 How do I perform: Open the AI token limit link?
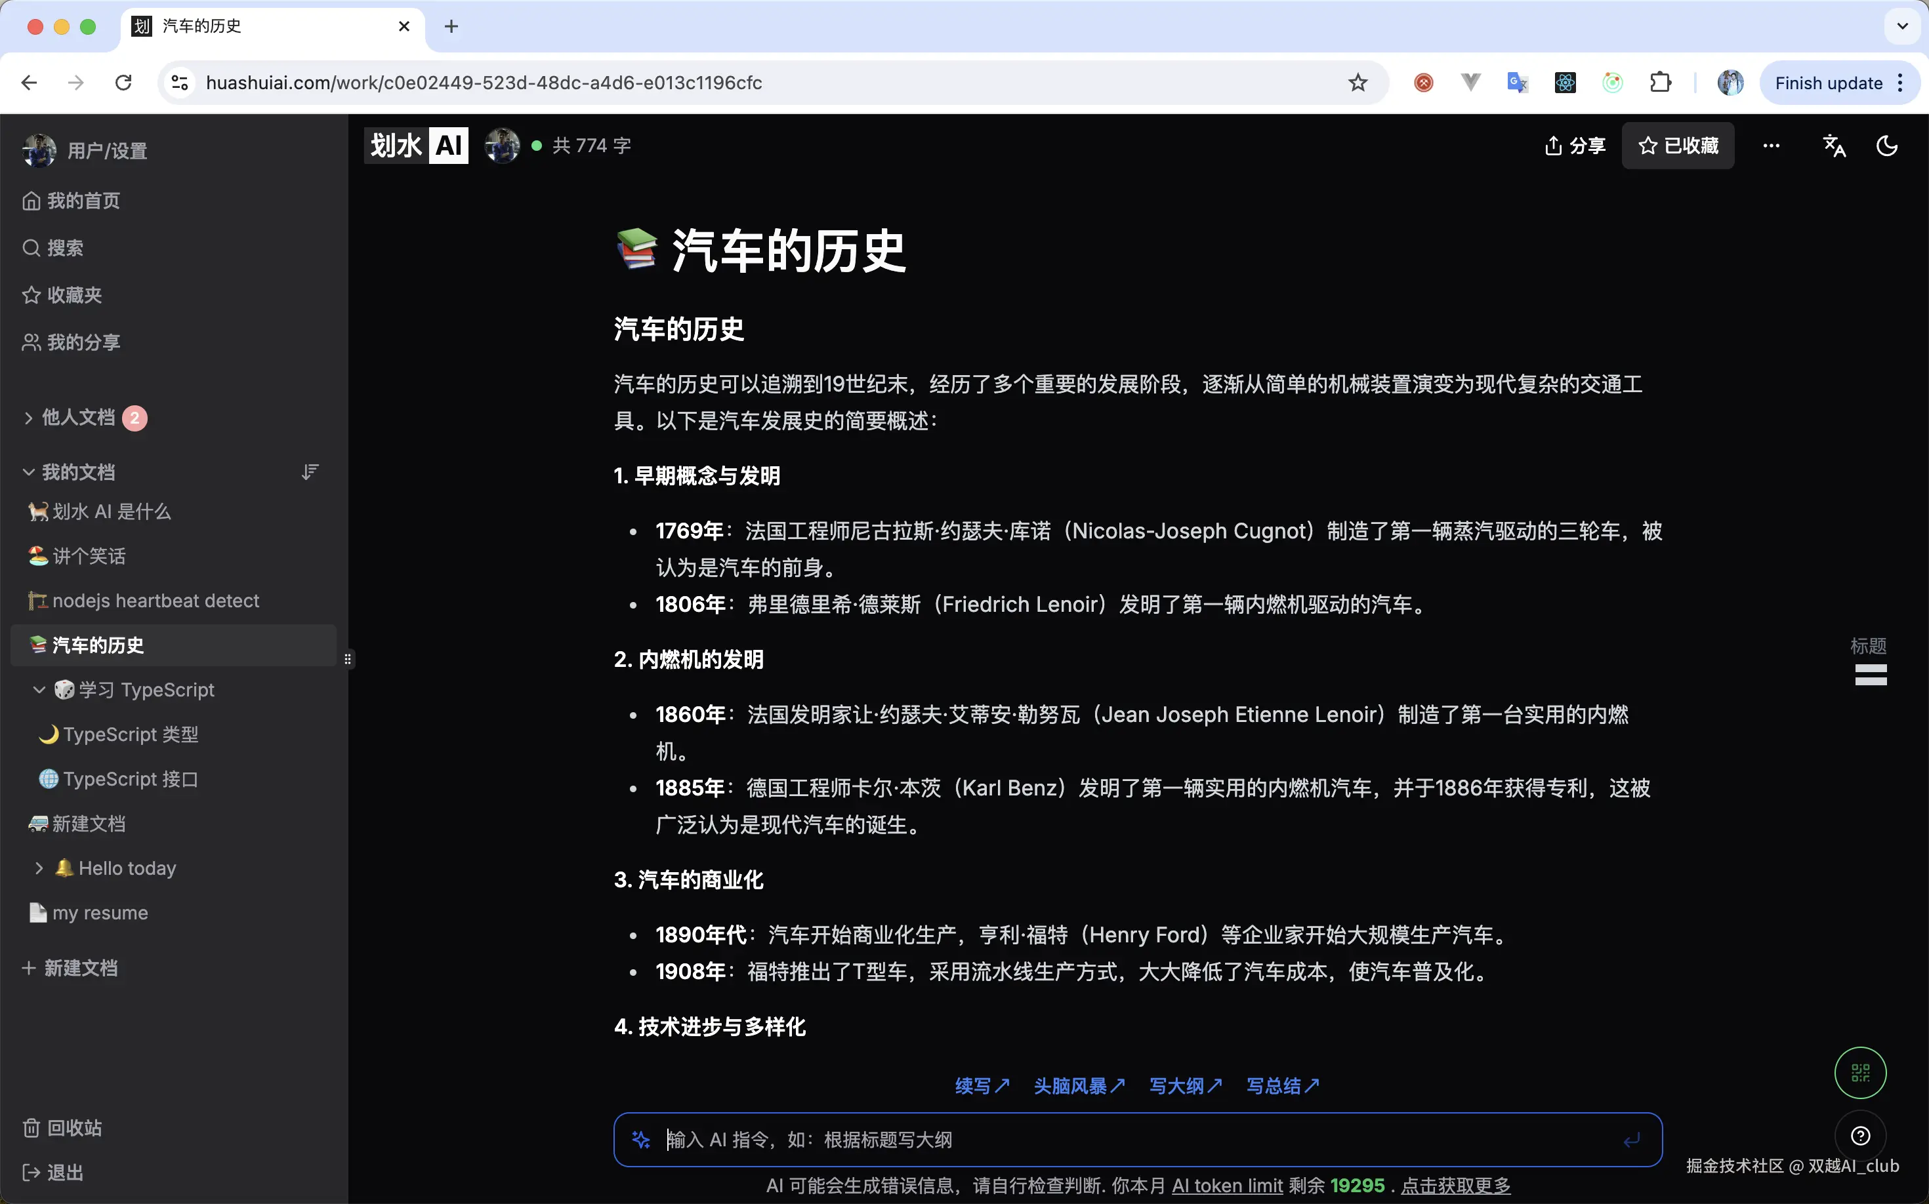coord(1226,1185)
